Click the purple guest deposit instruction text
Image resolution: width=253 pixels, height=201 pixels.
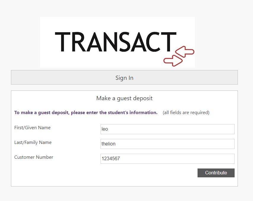pos(86,113)
